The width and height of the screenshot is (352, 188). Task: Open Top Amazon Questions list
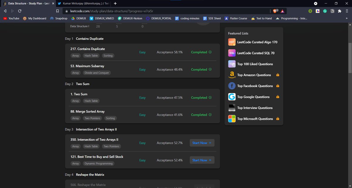(x=250, y=75)
